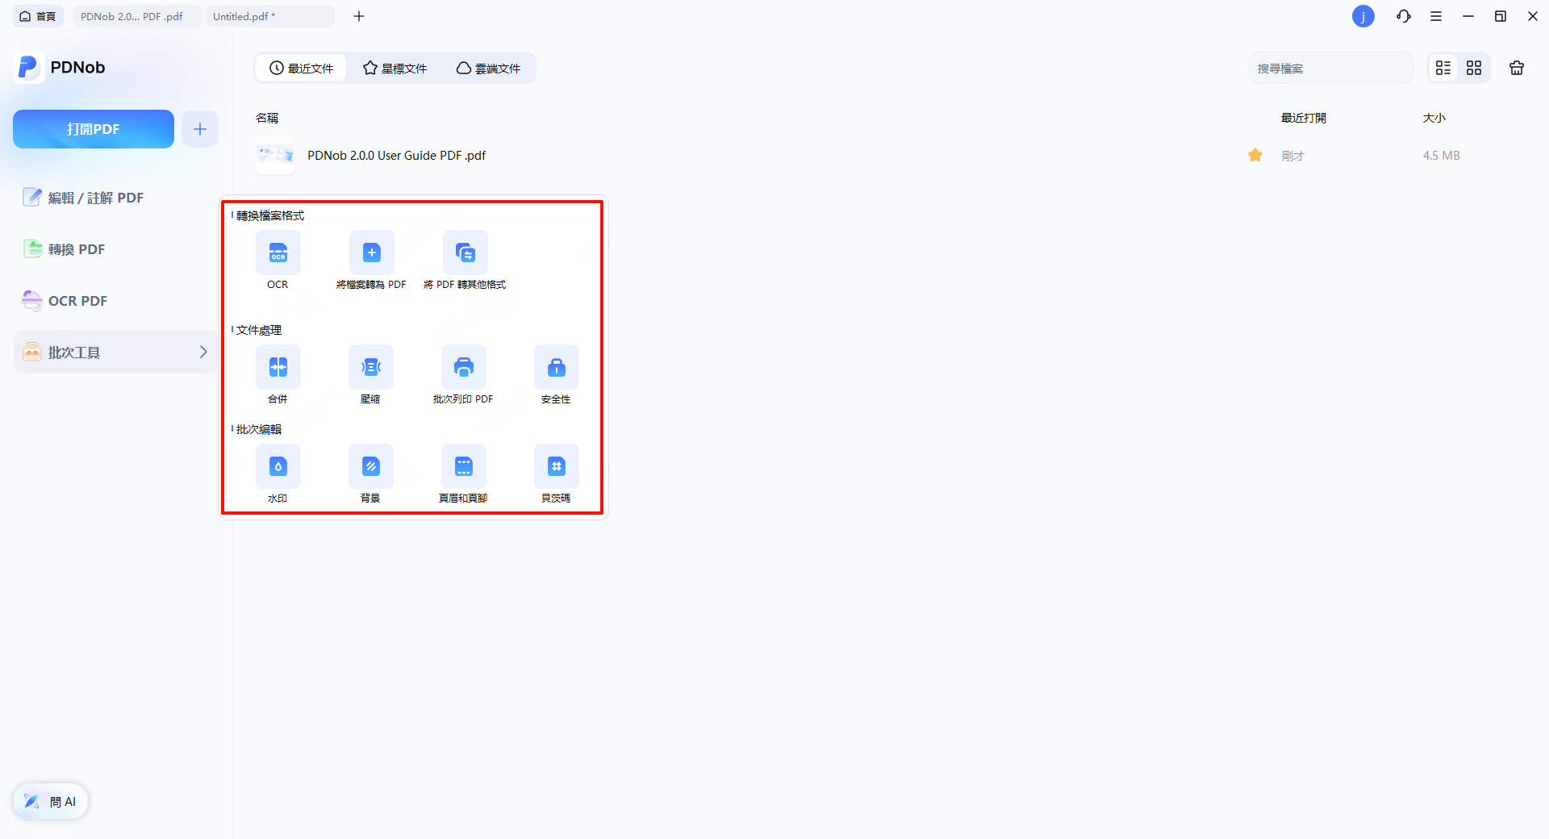Click the PDNob User Guide file thumbnail
The width and height of the screenshot is (1549, 839).
tap(275, 156)
